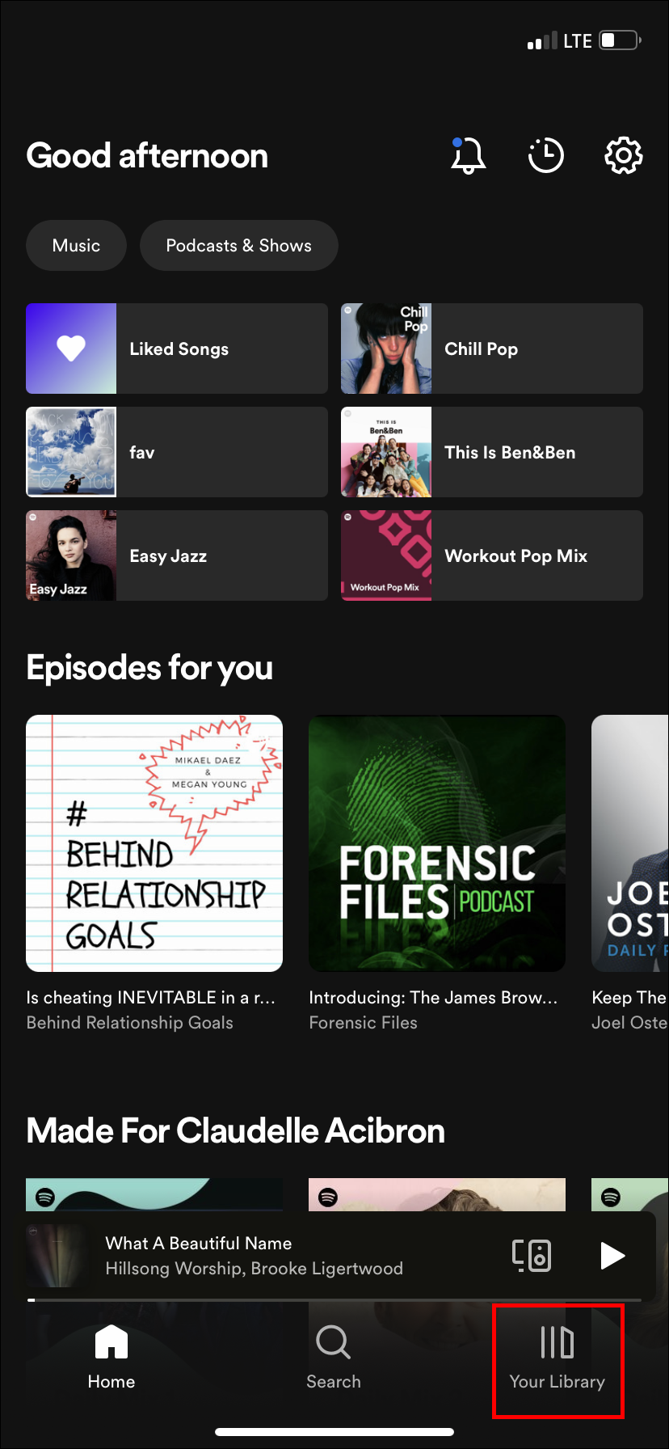Filter by Podcasts & Shows chip
669x1449 pixels.
tap(238, 246)
